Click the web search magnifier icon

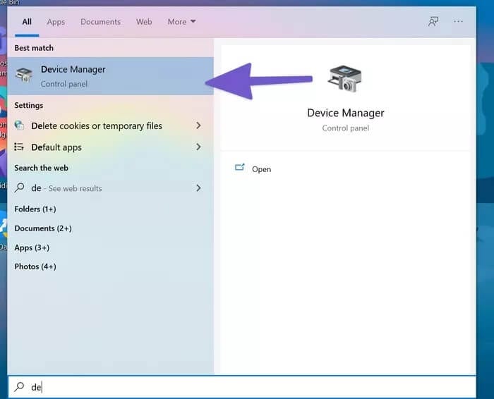point(19,188)
